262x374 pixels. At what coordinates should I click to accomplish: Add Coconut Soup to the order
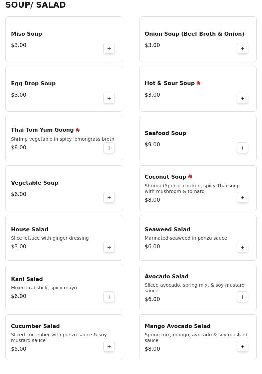click(x=243, y=198)
